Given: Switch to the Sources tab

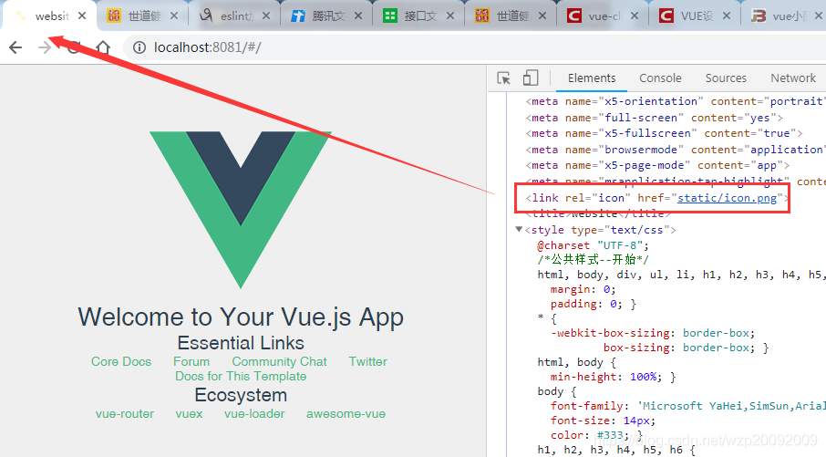Looking at the screenshot, I should 726,78.
